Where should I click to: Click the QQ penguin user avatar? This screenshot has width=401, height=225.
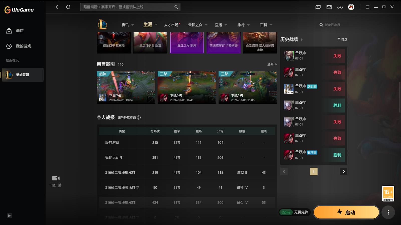coord(351,7)
